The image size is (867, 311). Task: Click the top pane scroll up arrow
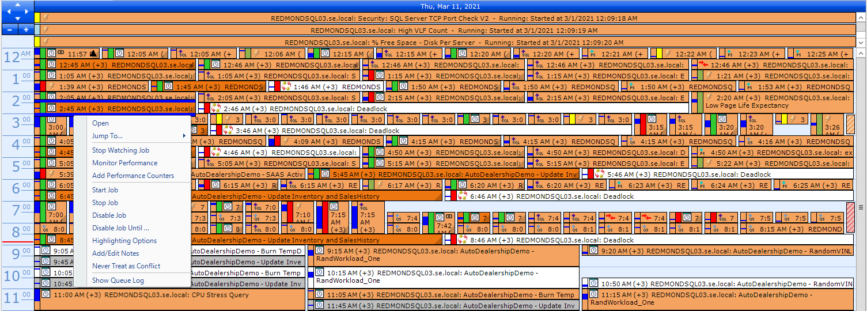pos(861,17)
